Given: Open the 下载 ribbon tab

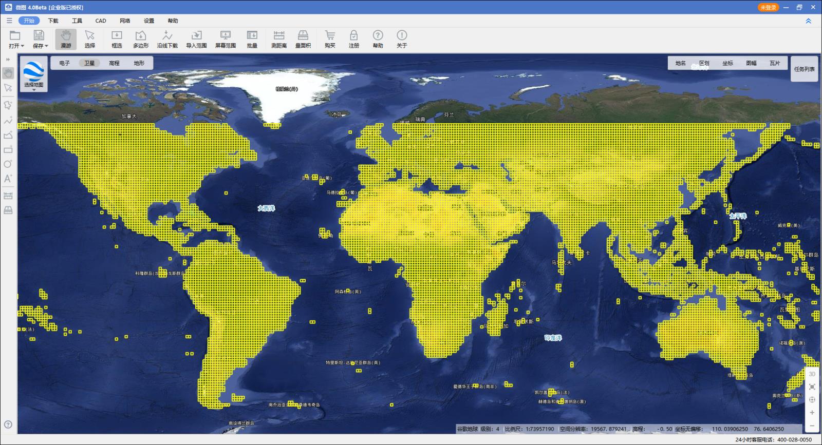Looking at the screenshot, I should point(53,21).
